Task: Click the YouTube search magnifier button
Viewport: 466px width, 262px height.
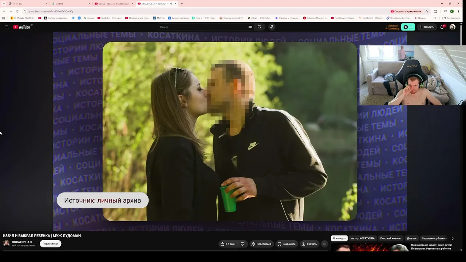Action: tap(260, 27)
